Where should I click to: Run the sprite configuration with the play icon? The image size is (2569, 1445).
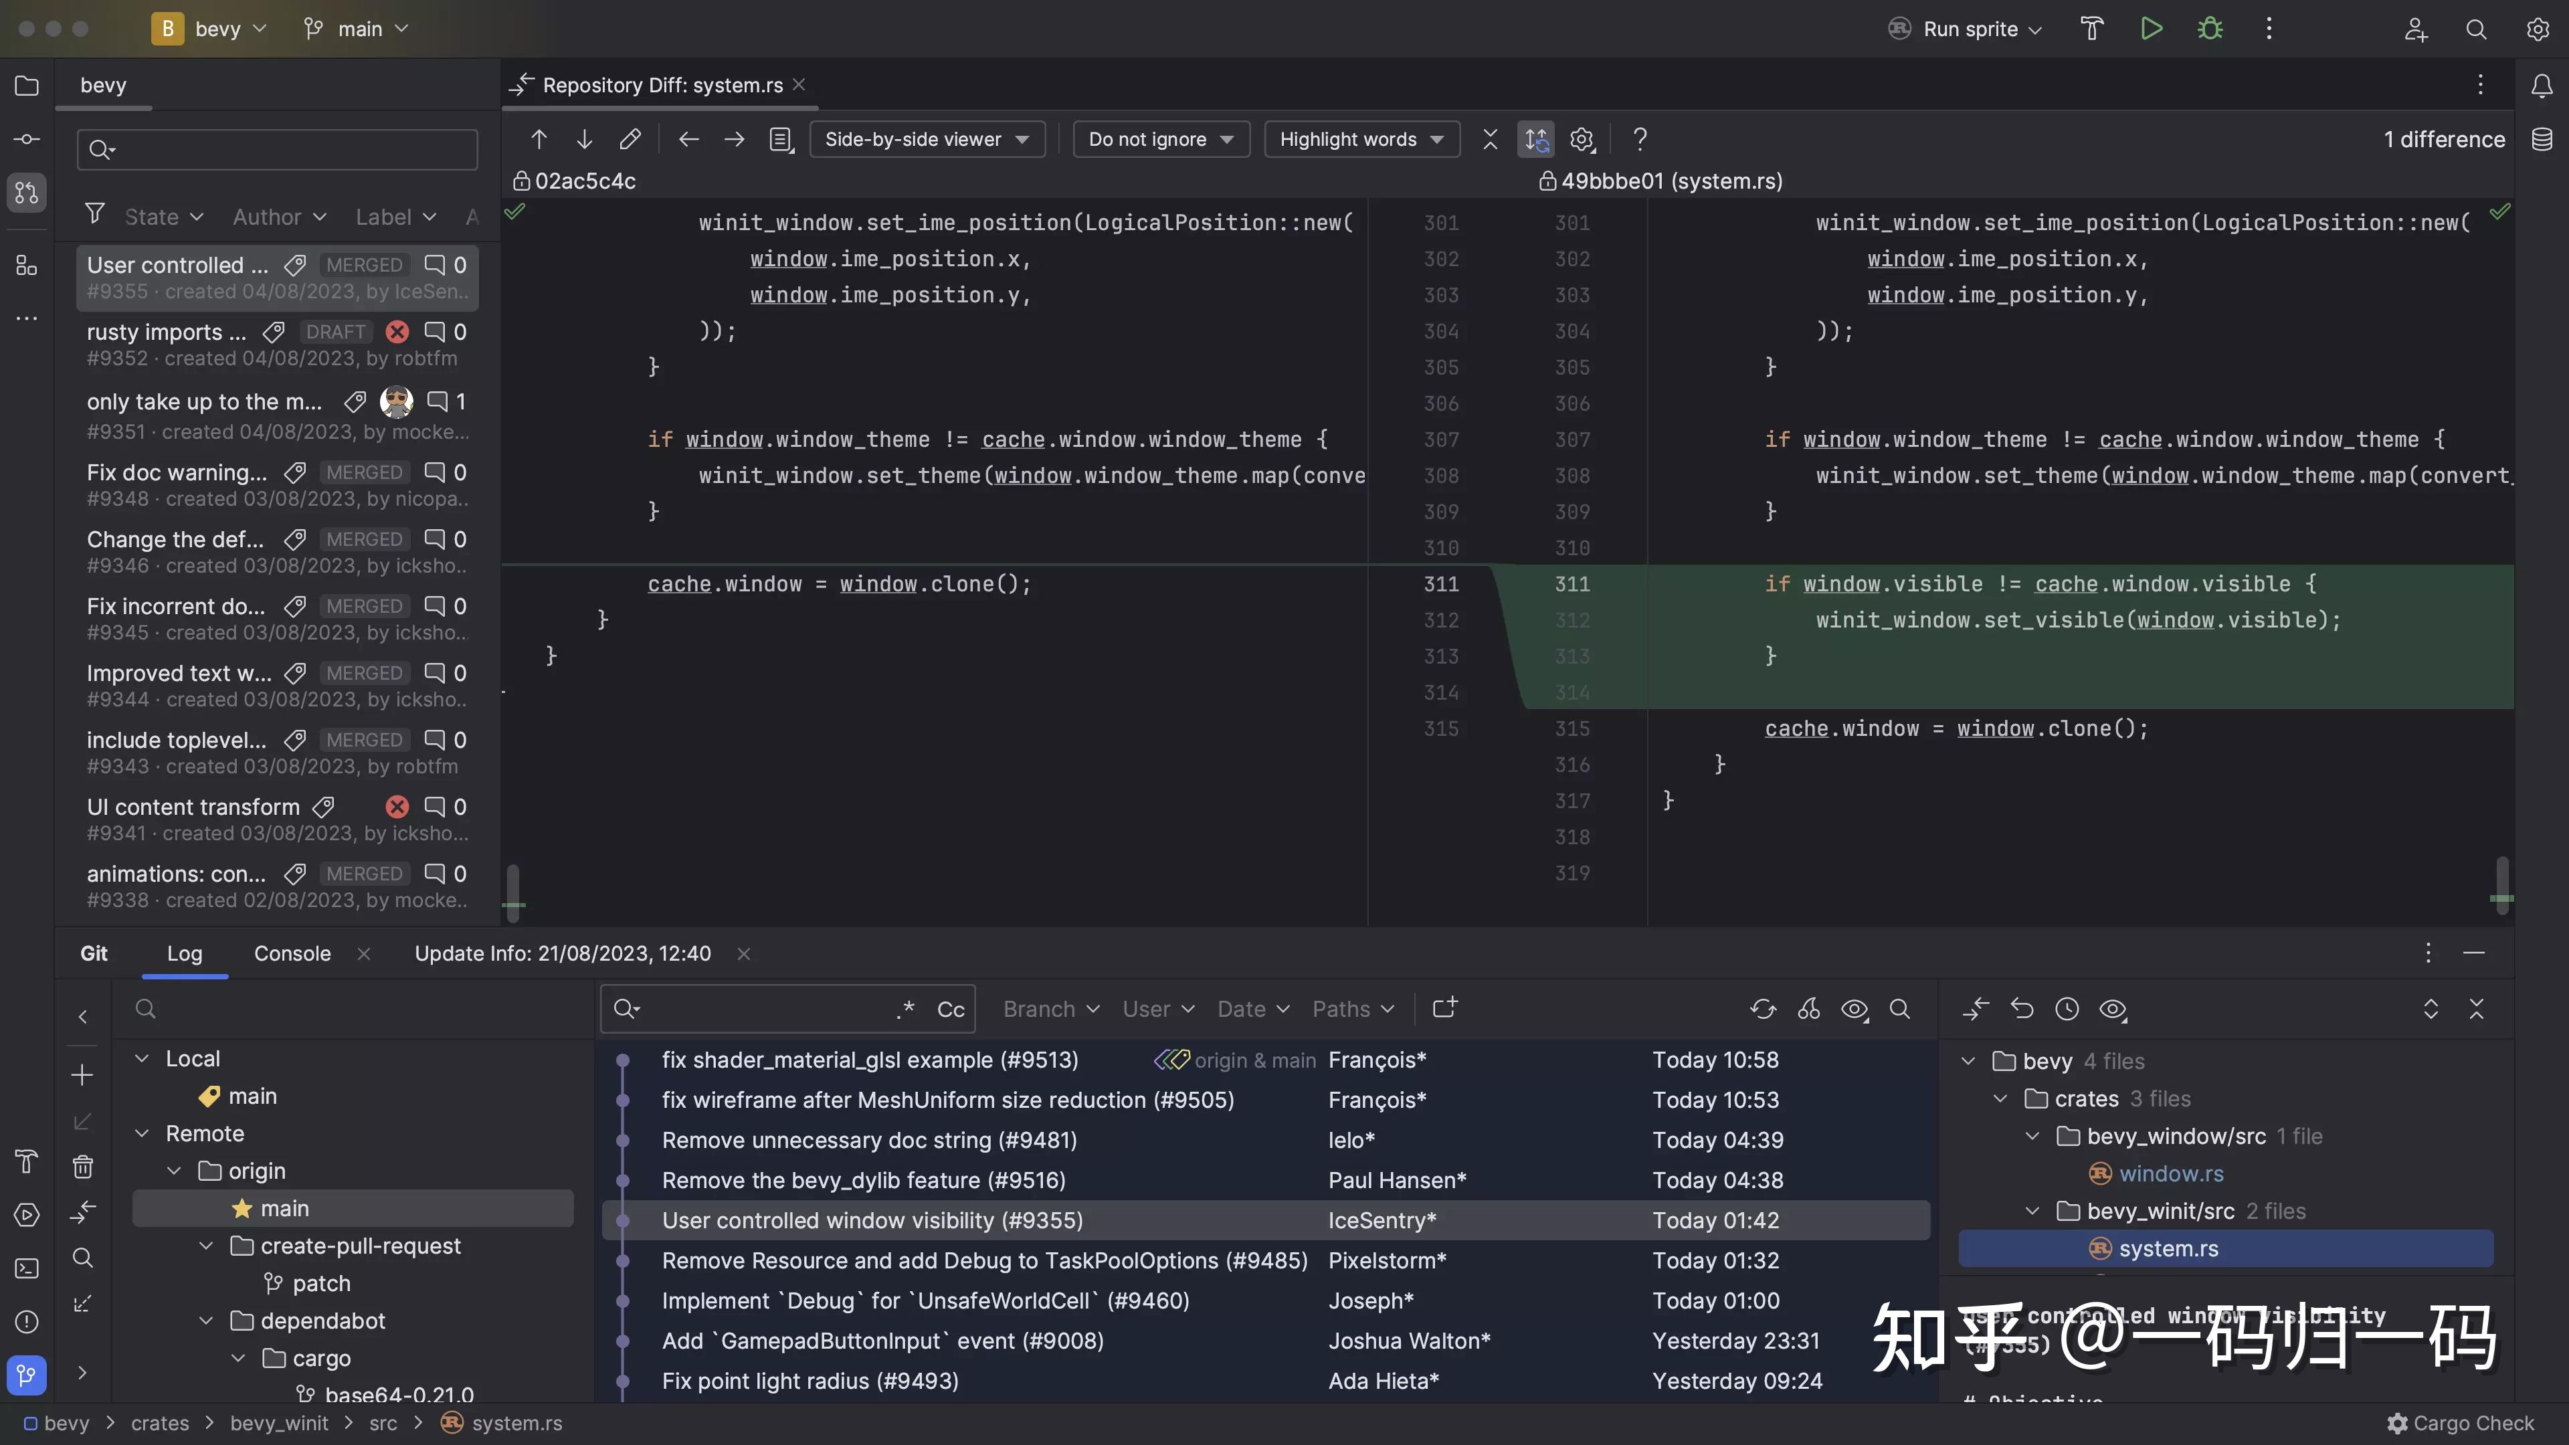point(2151,28)
